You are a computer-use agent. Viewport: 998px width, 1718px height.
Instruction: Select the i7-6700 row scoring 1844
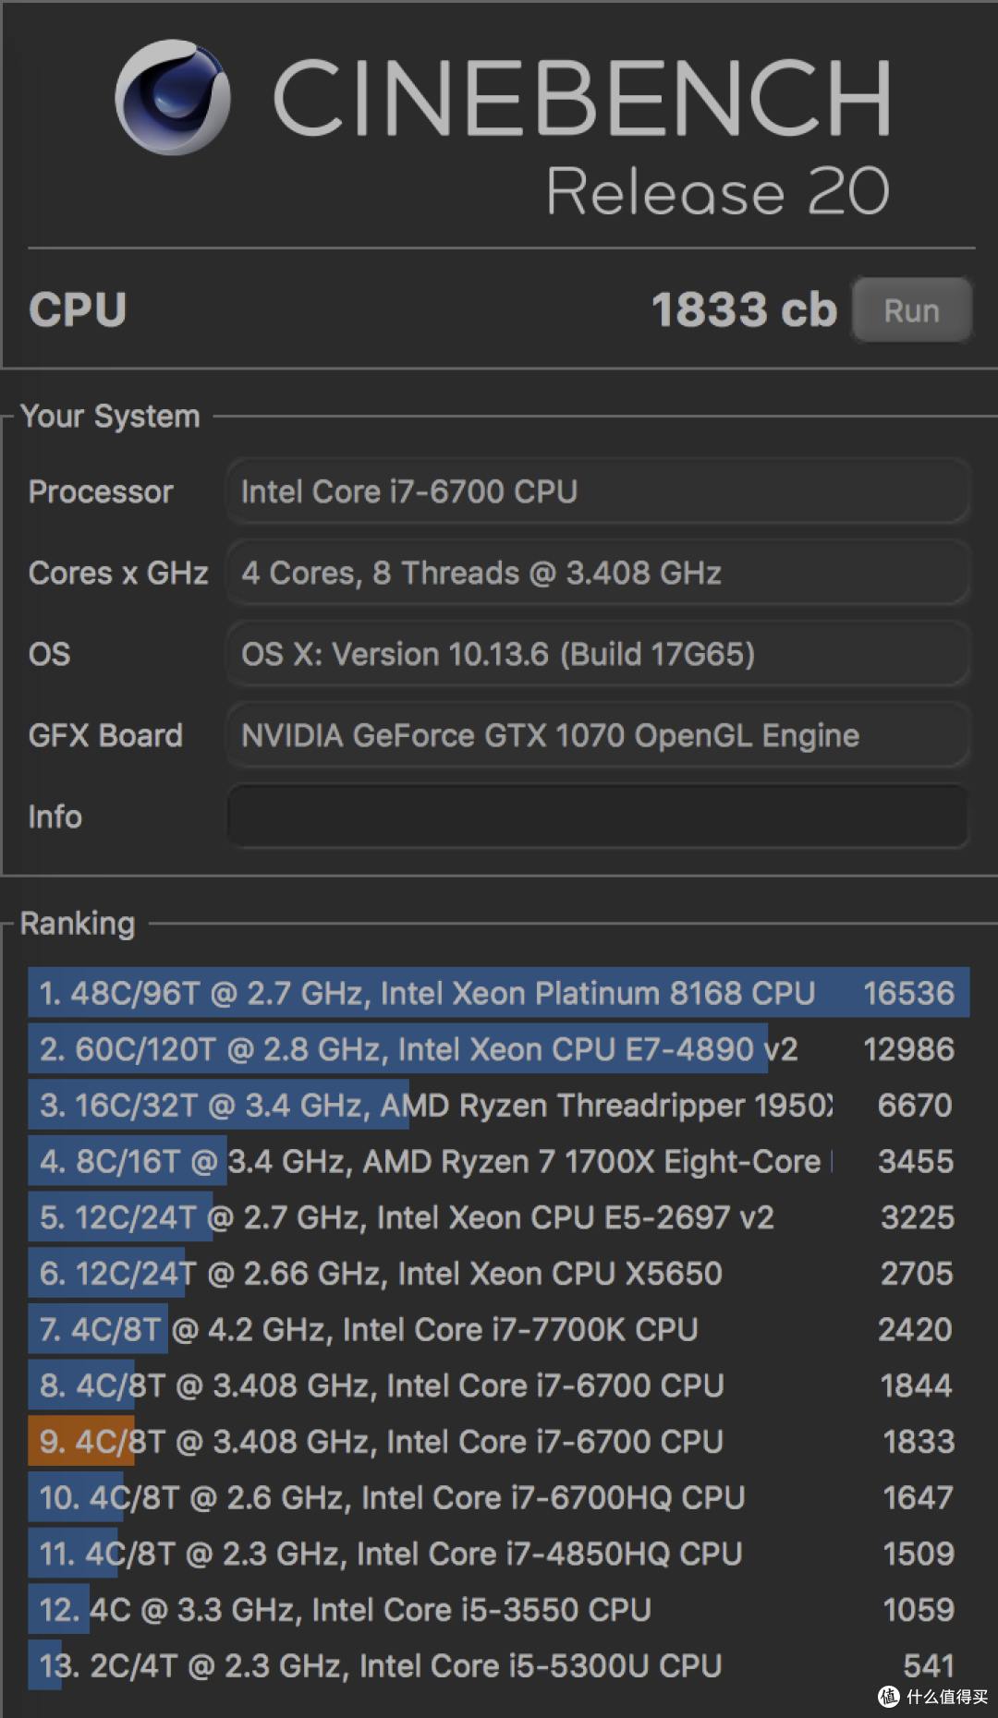click(x=499, y=1385)
